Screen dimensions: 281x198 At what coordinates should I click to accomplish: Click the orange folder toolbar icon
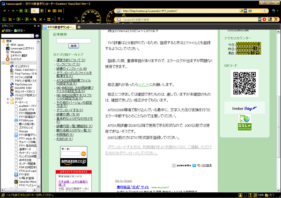point(10,19)
